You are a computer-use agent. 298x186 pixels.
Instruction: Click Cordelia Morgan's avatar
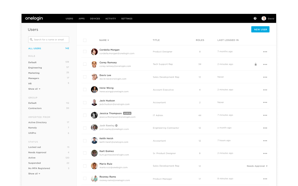pyautogui.click(x=94, y=52)
